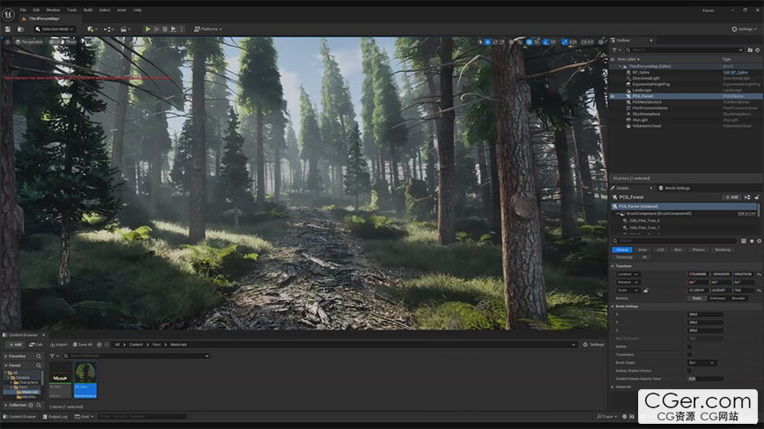
Task: Open the Outliner filter icon
Action: (x=616, y=49)
